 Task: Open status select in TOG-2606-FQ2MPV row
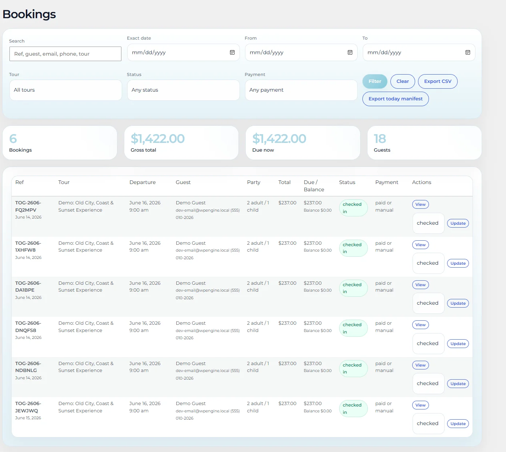pyautogui.click(x=429, y=223)
